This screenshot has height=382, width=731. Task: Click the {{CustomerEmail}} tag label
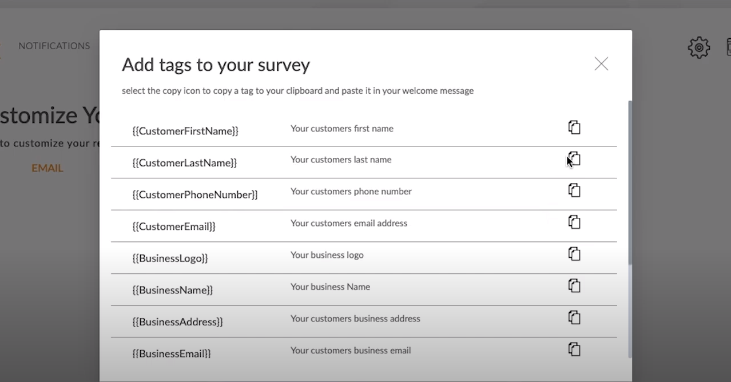174,226
